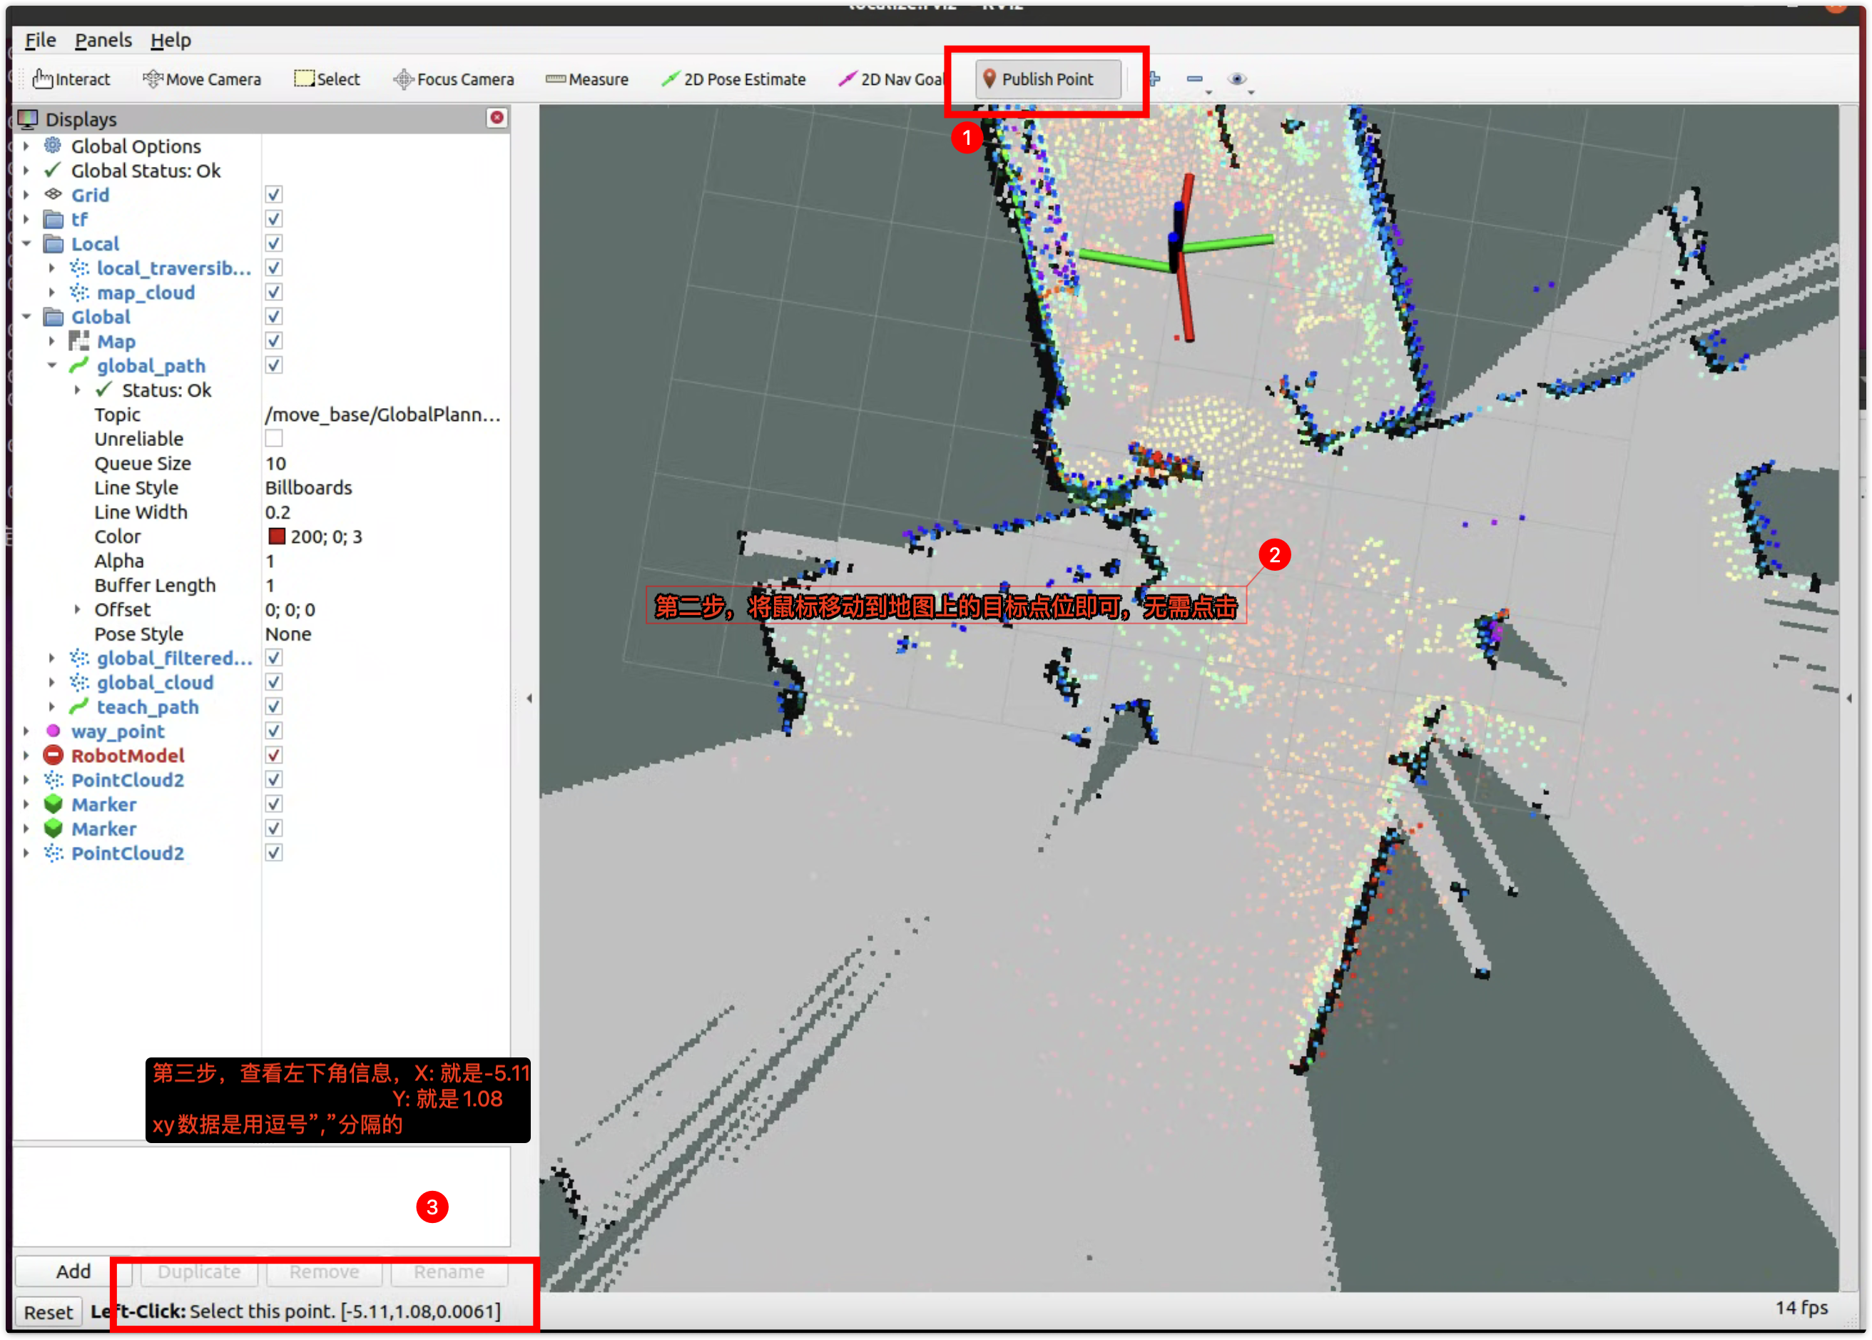1872x1340 pixels.
Task: Collapse the left panel with the arrow handle
Action: tap(529, 699)
